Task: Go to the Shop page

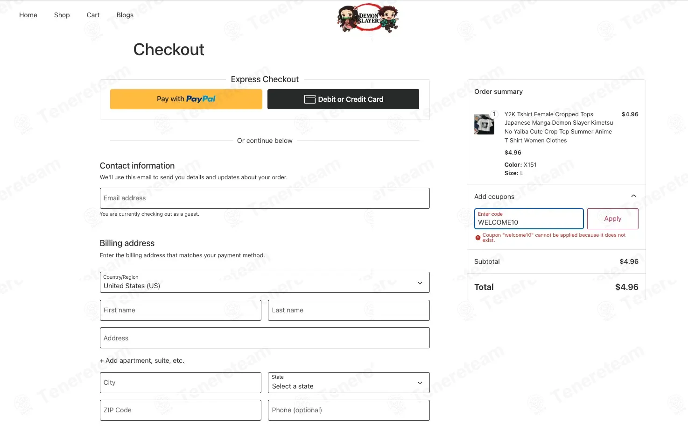Action: click(62, 15)
